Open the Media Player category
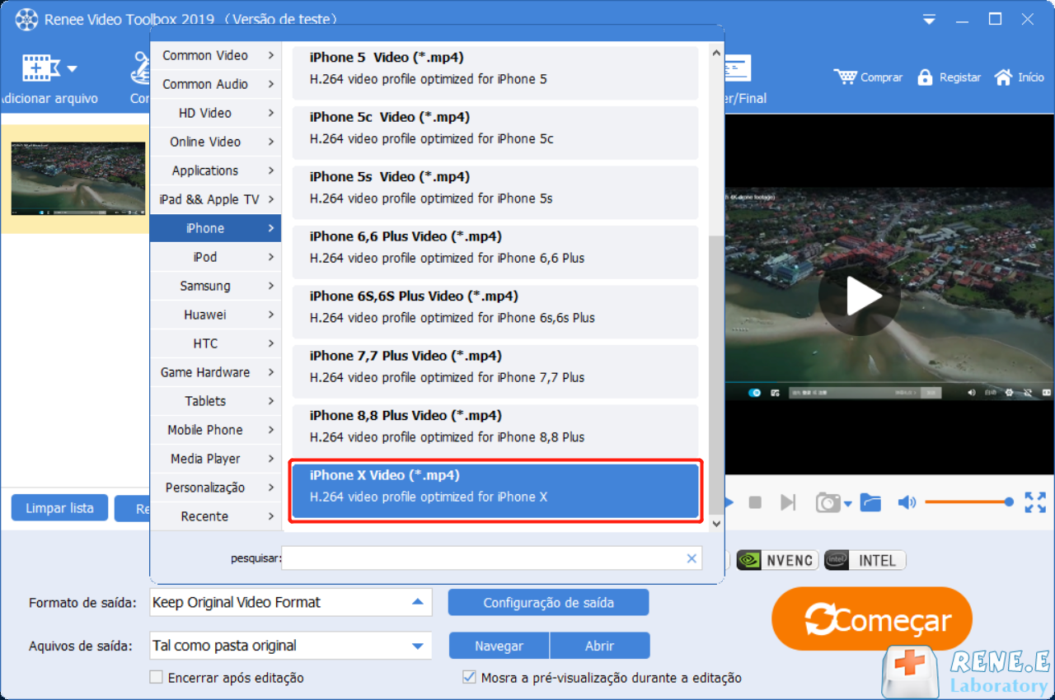Viewport: 1055px width, 700px height. [x=215, y=459]
